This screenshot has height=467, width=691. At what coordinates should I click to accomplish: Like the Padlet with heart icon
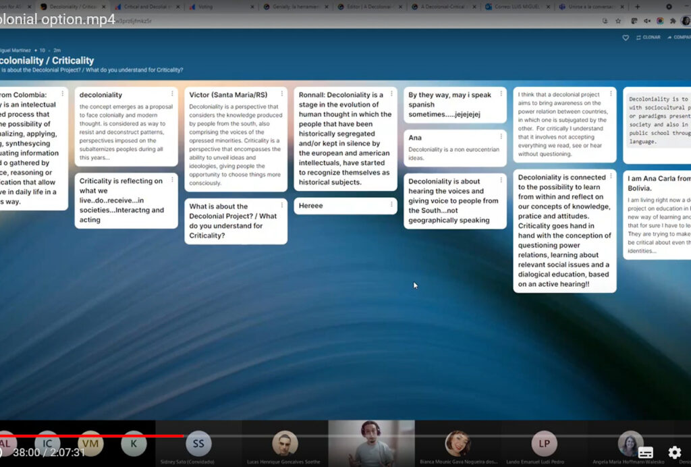(626, 38)
